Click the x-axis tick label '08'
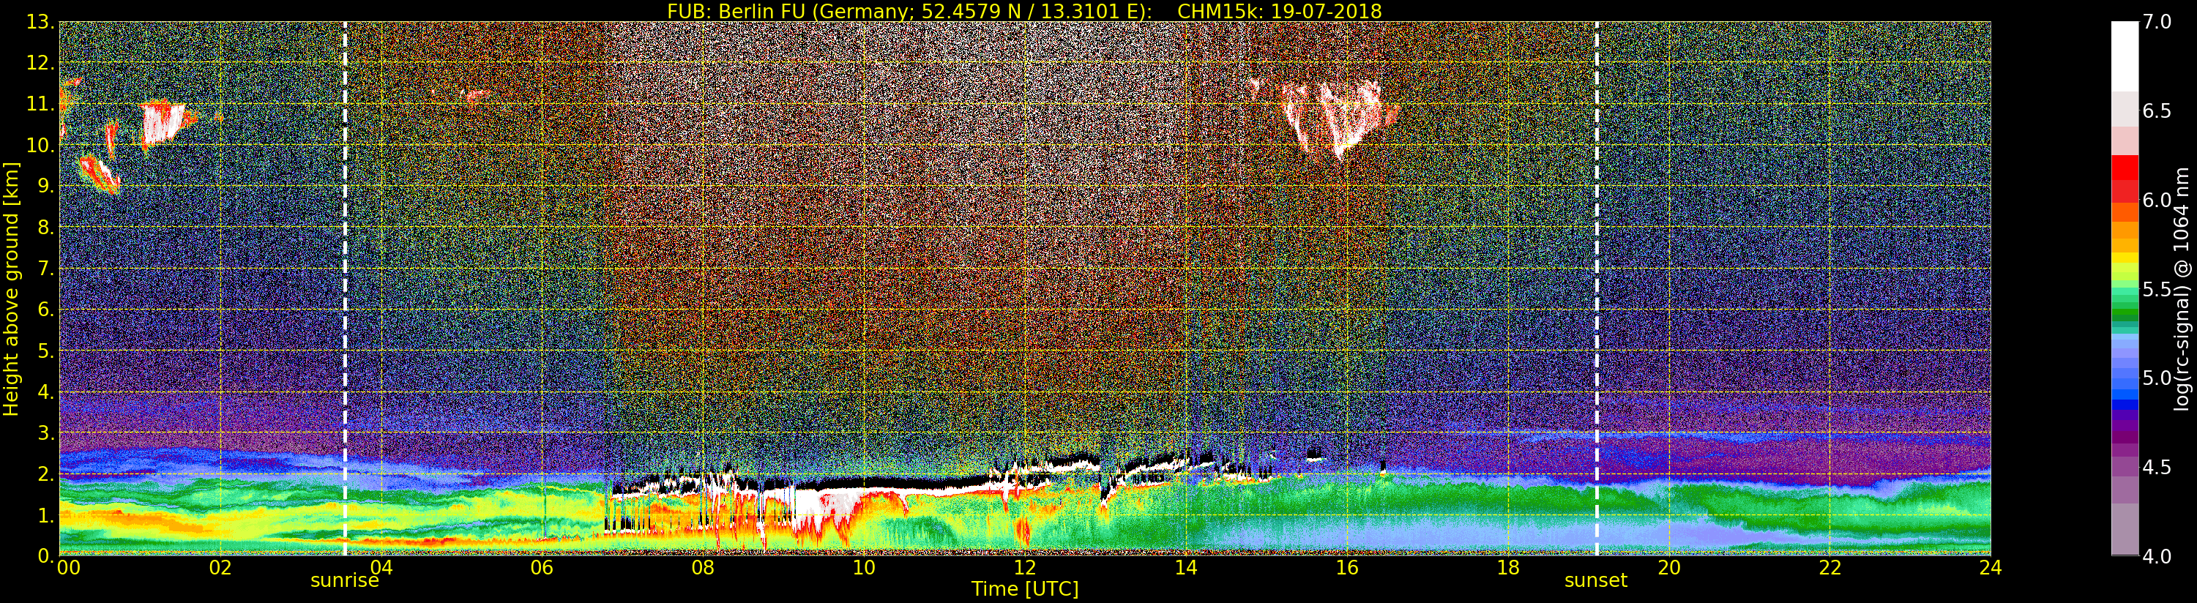Screen dimensions: 2197x603 click(x=703, y=568)
